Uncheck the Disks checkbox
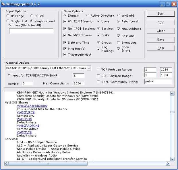The width and height of the screenshot is (178, 170). (98, 35)
